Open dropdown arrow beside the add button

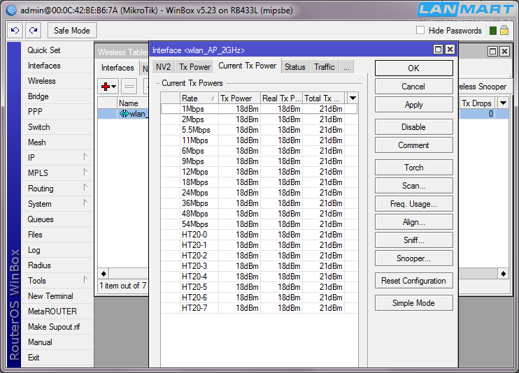(x=114, y=87)
